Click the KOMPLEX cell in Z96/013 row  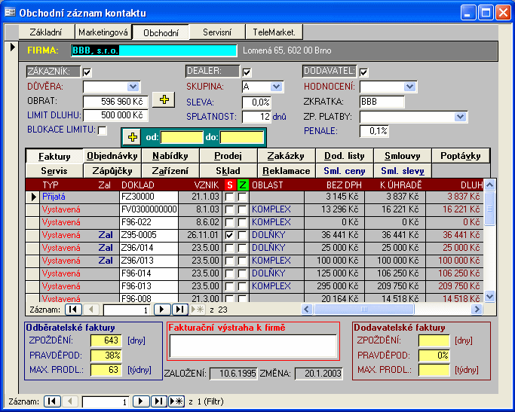click(x=277, y=261)
